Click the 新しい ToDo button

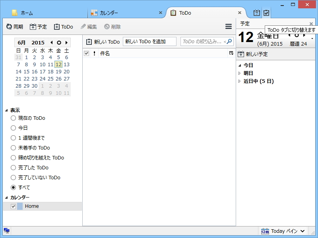point(103,42)
